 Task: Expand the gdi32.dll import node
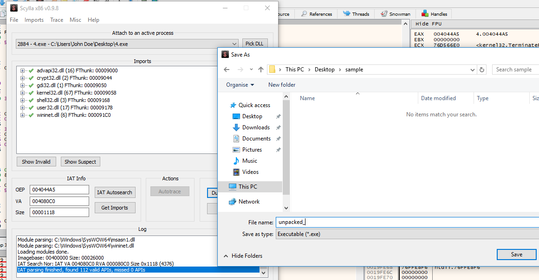tap(22, 85)
